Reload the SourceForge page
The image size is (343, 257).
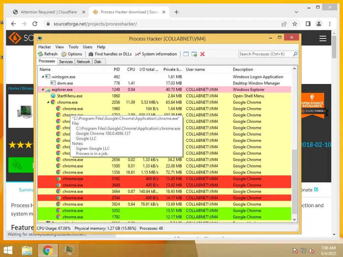tap(35, 24)
